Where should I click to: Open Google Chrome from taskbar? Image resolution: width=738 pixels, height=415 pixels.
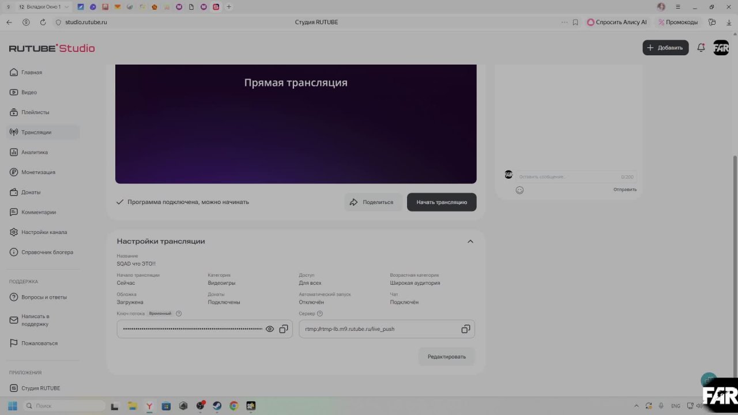[234, 406]
